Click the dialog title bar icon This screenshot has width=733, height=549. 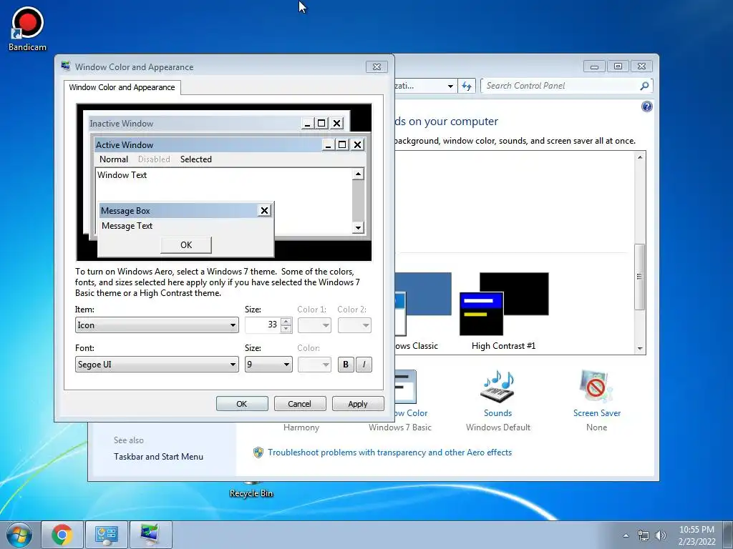tap(66, 66)
